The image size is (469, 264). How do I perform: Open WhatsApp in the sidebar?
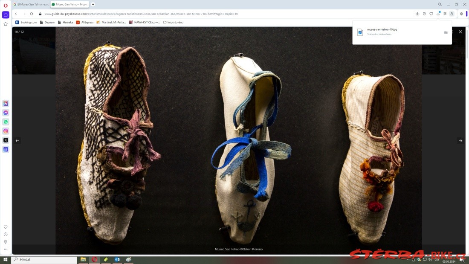(x=6, y=122)
